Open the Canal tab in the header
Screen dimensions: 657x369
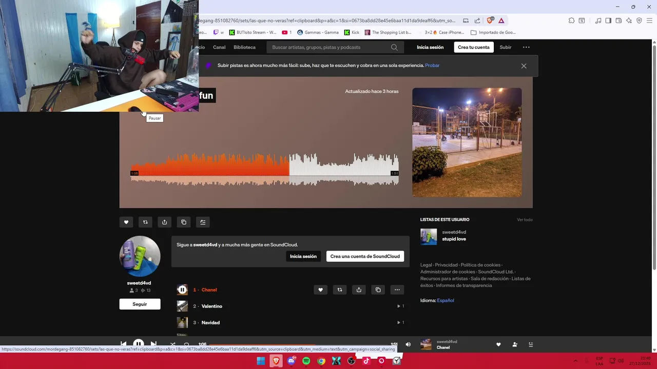[219, 47]
